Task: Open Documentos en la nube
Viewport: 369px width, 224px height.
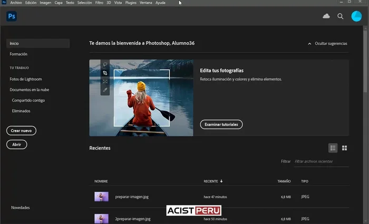Action: coord(29,90)
